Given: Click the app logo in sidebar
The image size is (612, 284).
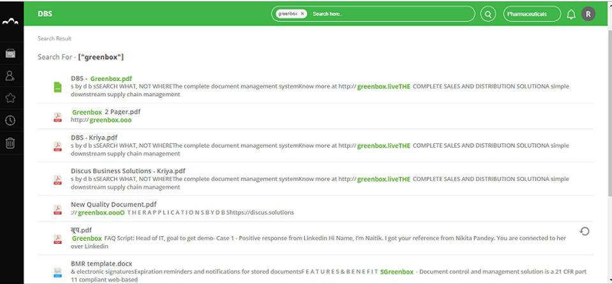Looking at the screenshot, I should pyautogui.click(x=11, y=23).
